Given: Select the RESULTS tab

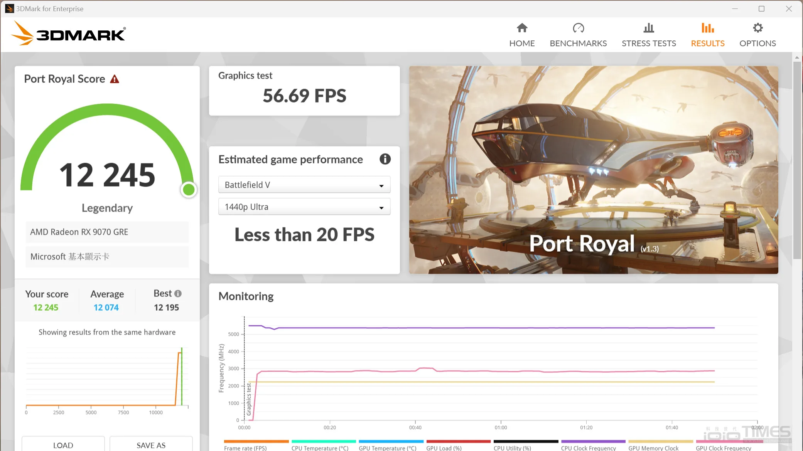Looking at the screenshot, I should tap(708, 35).
